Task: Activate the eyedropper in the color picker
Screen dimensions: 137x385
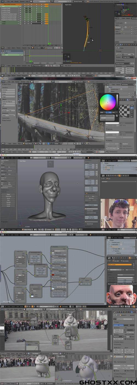Action: click(x=117, y=115)
